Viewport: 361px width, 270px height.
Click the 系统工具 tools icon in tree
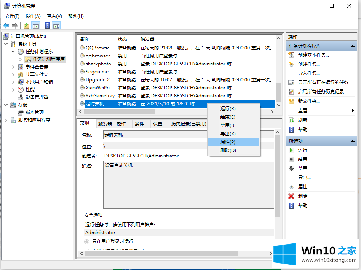tap(13, 44)
